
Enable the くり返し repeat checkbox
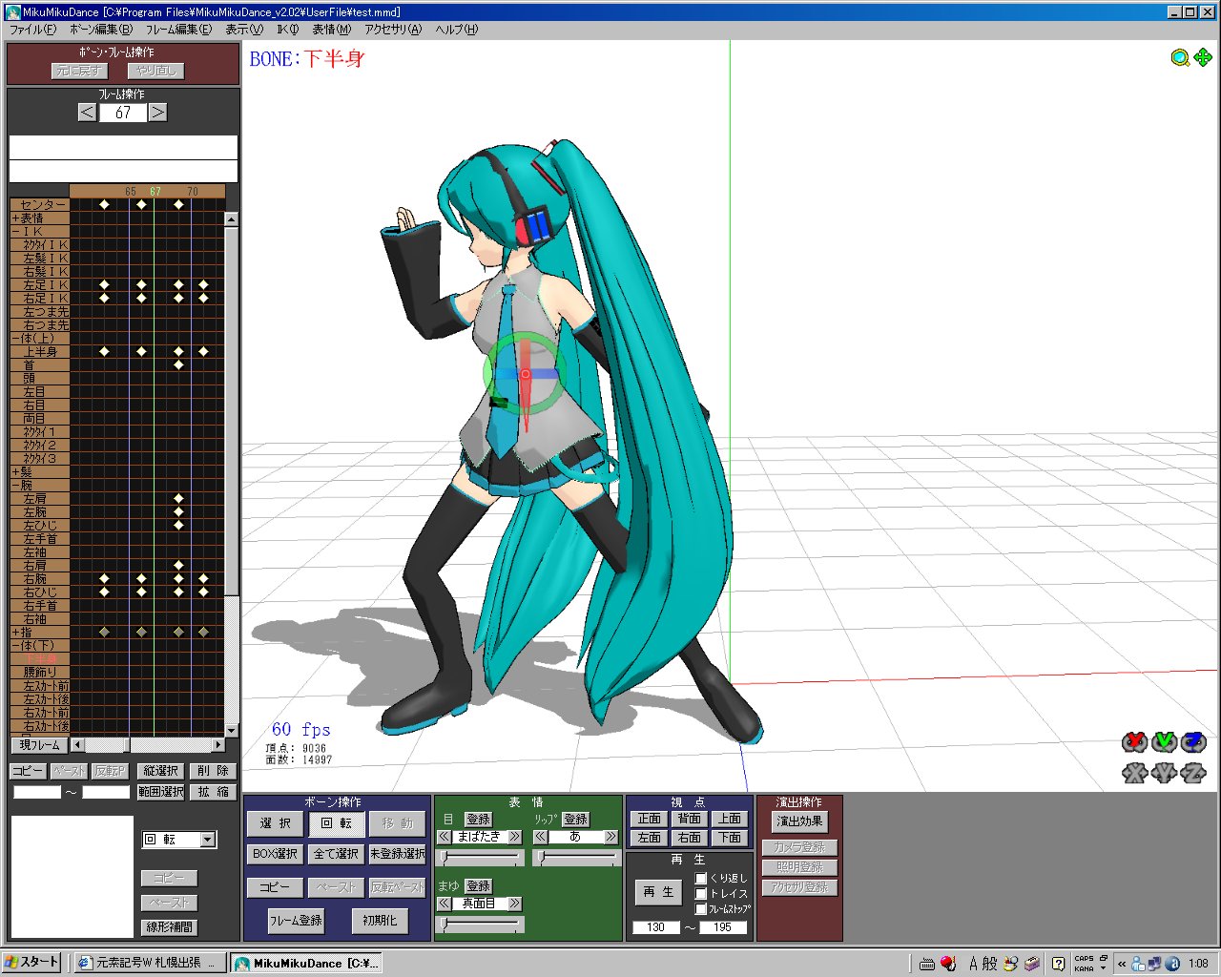click(x=701, y=878)
